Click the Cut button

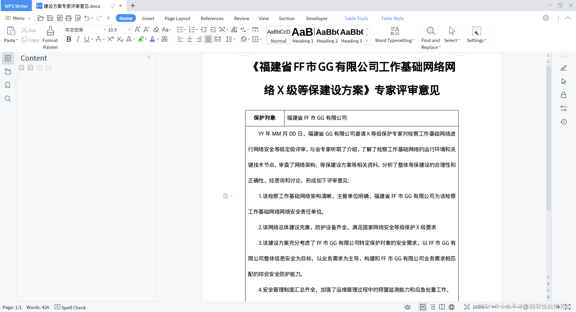click(29, 30)
